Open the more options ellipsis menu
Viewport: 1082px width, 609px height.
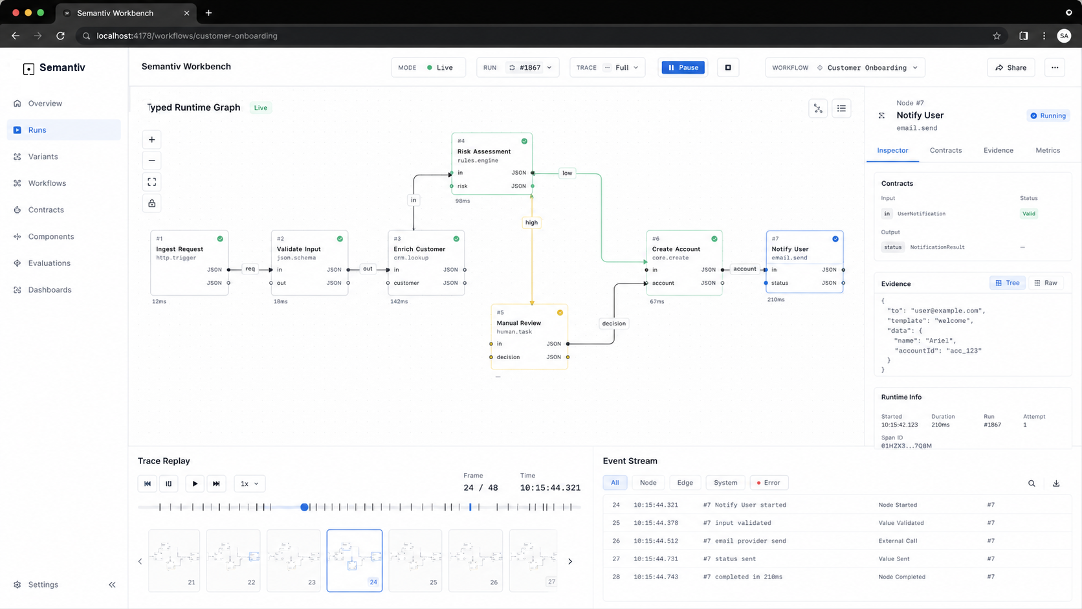[1055, 67]
